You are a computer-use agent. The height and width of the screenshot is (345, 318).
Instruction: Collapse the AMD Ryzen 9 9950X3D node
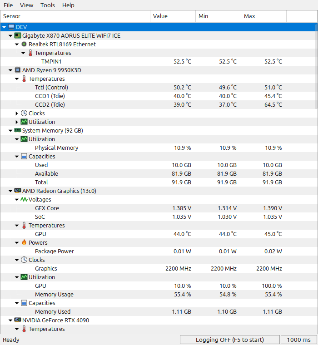click(x=10, y=70)
